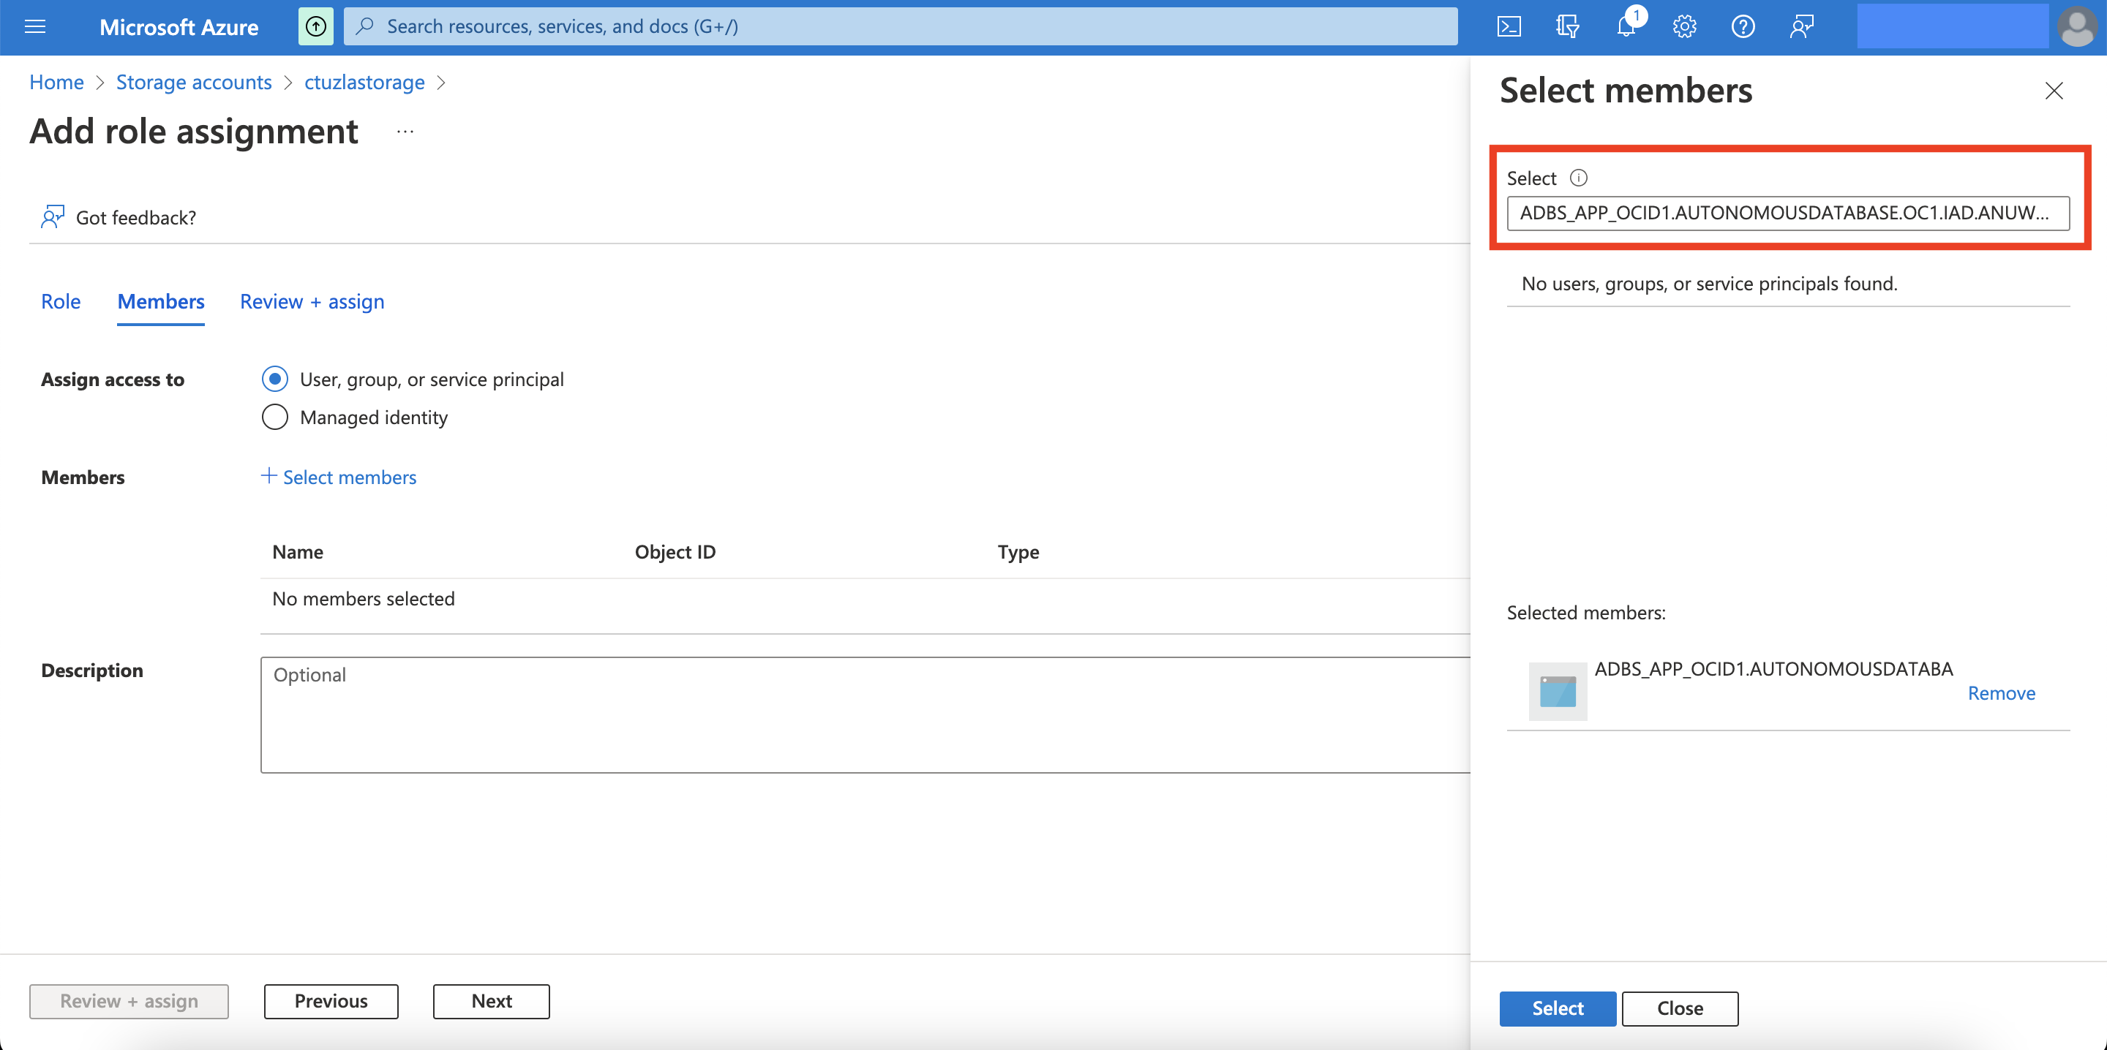Open the Directories + subscriptions filter
The height and width of the screenshot is (1050, 2107).
pyautogui.click(x=1567, y=27)
